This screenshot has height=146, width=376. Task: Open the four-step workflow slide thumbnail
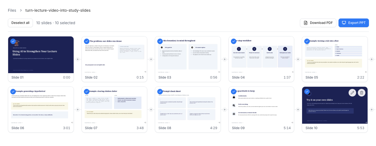coord(261,55)
